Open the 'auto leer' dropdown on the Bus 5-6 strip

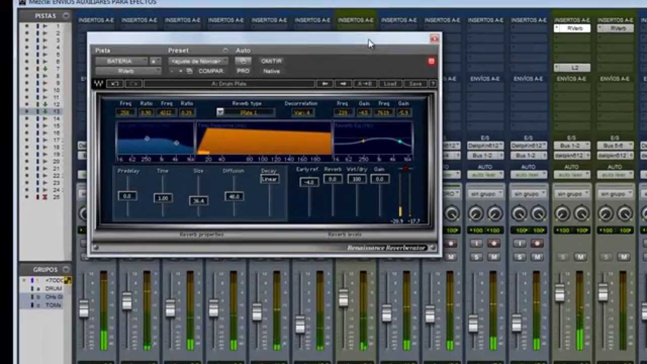615,175
